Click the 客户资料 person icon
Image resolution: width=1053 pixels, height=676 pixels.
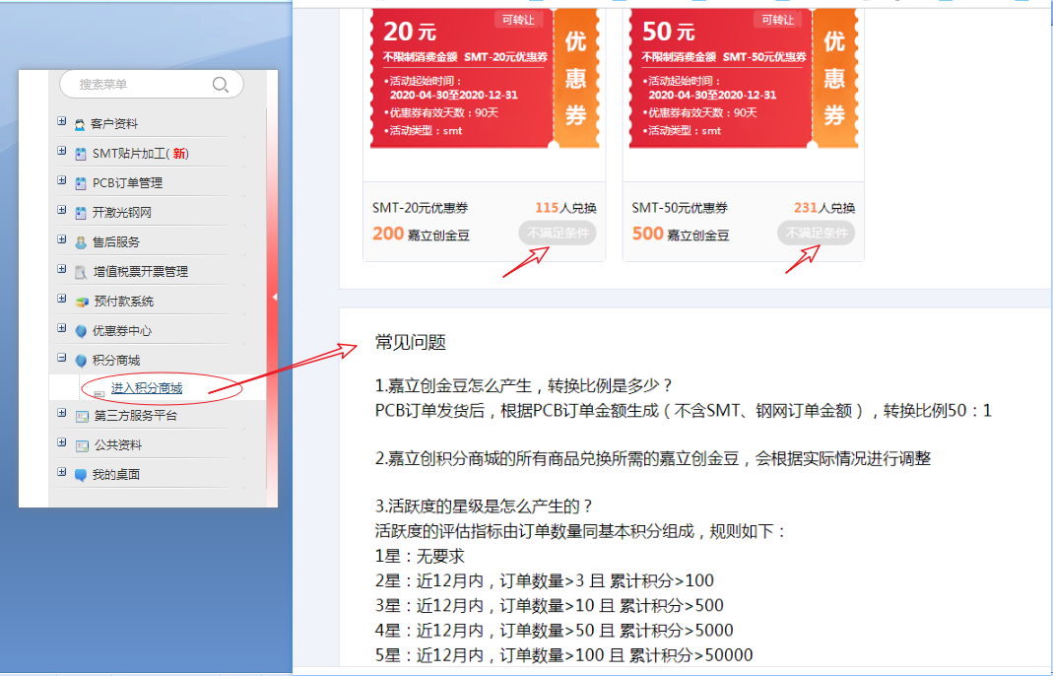(x=81, y=124)
